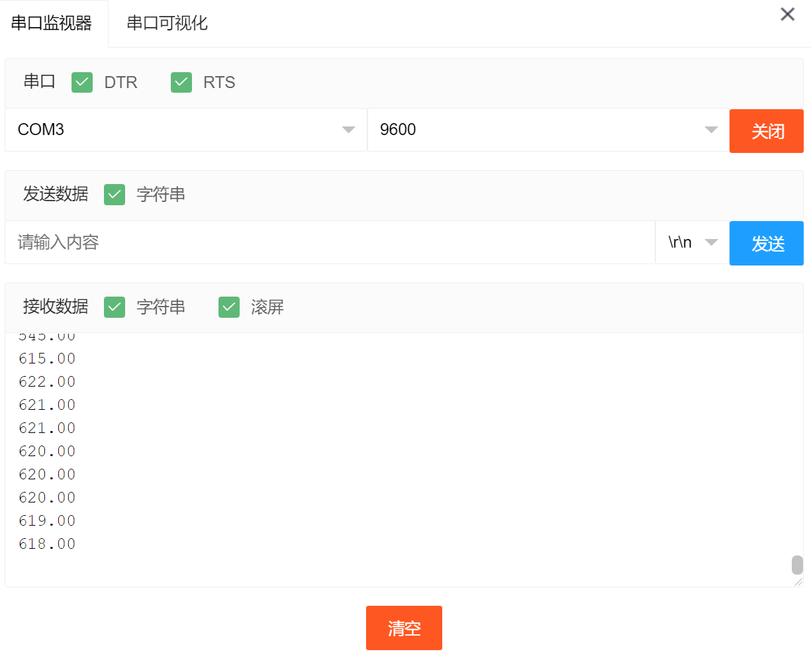Image resolution: width=811 pixels, height=672 pixels.
Task: Focus the 请输入内容 input field
Action: pos(330,242)
